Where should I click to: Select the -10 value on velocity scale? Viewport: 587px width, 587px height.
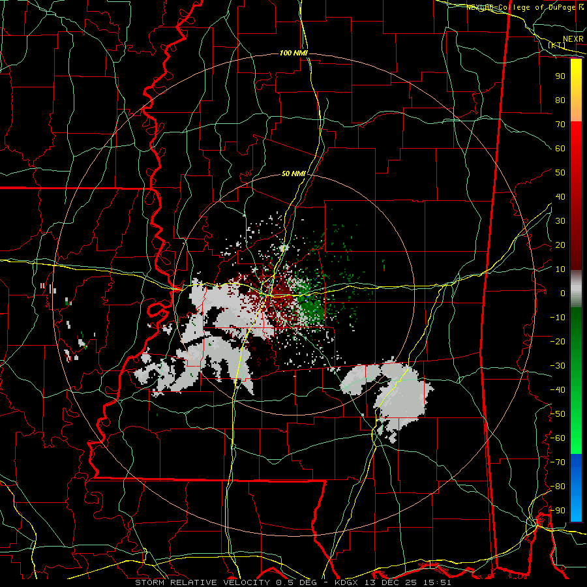click(558, 318)
